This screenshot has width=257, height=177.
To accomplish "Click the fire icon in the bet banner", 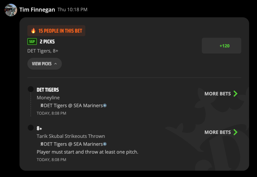I will 33,31.
